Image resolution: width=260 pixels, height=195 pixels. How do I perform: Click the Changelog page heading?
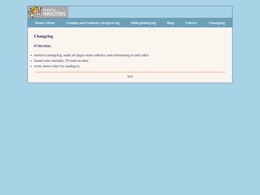pos(43,36)
